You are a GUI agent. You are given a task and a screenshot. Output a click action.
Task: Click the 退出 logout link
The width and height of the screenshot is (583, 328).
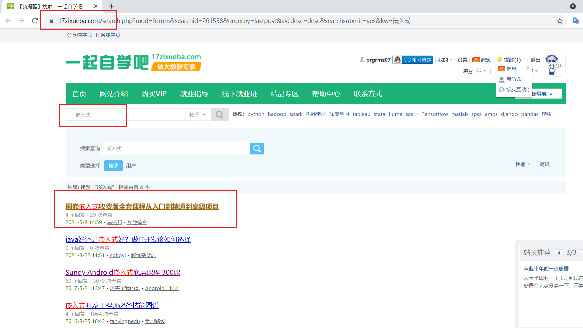coord(535,60)
